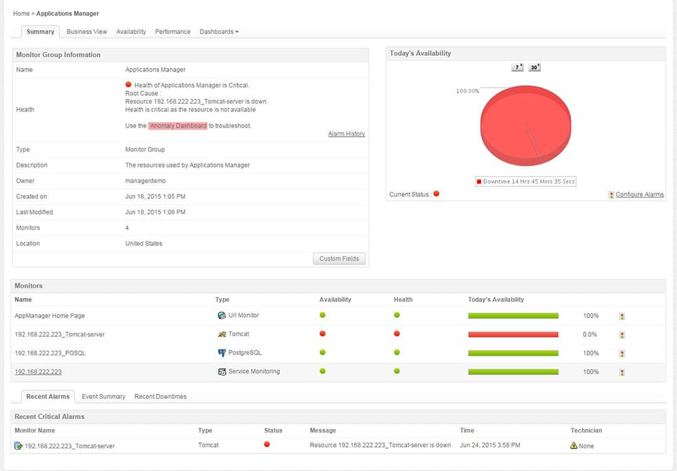Click the Tomcat type icon for the Tomcat-server monitor
Screen dimensions: 677x471
(221, 334)
